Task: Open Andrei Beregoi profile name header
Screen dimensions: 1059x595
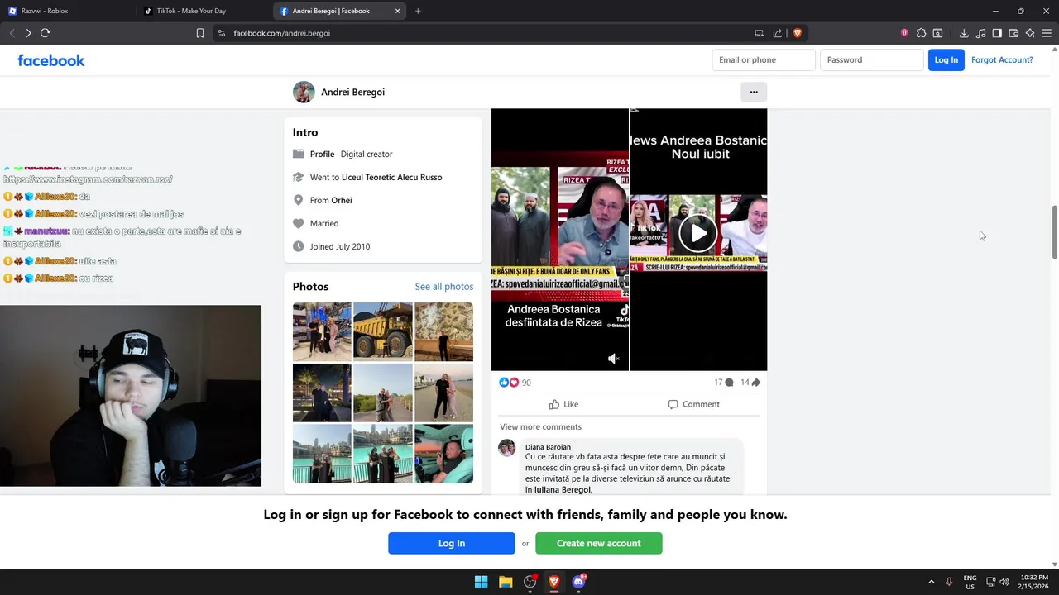Action: click(x=352, y=92)
